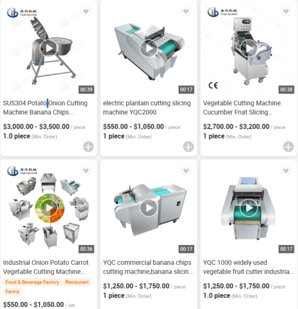Favorite the Vegetable Cutting Machine Cucumber listing
Viewport: 298px width, 309px height.
click(286, 11)
